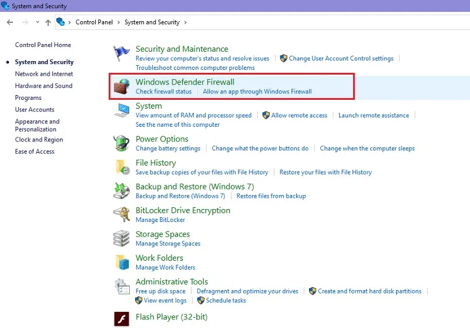Click the BitLocker Drive Encryption key icon
The height and width of the screenshot is (330, 470).
coord(122,215)
